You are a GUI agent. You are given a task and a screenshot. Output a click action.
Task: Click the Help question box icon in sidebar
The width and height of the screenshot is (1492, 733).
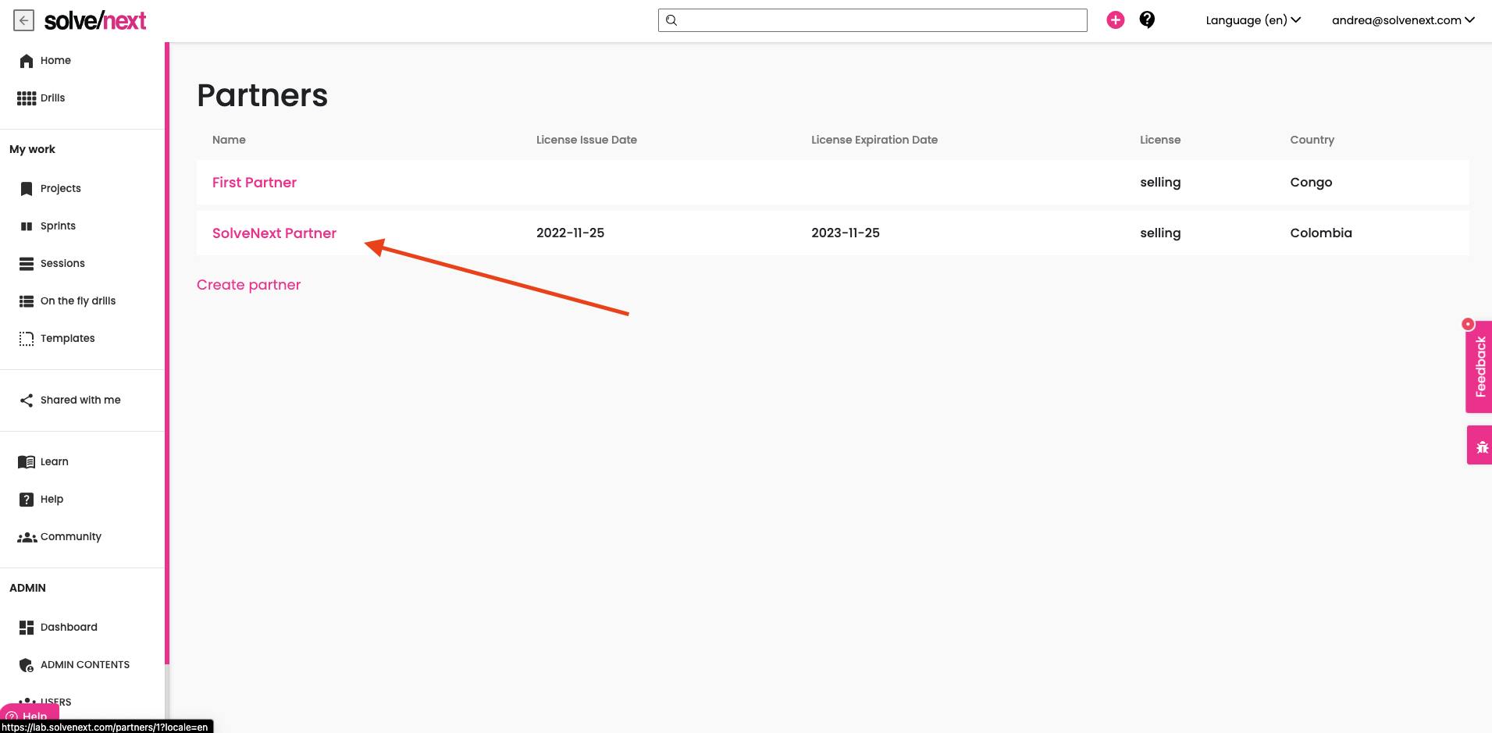click(x=27, y=500)
